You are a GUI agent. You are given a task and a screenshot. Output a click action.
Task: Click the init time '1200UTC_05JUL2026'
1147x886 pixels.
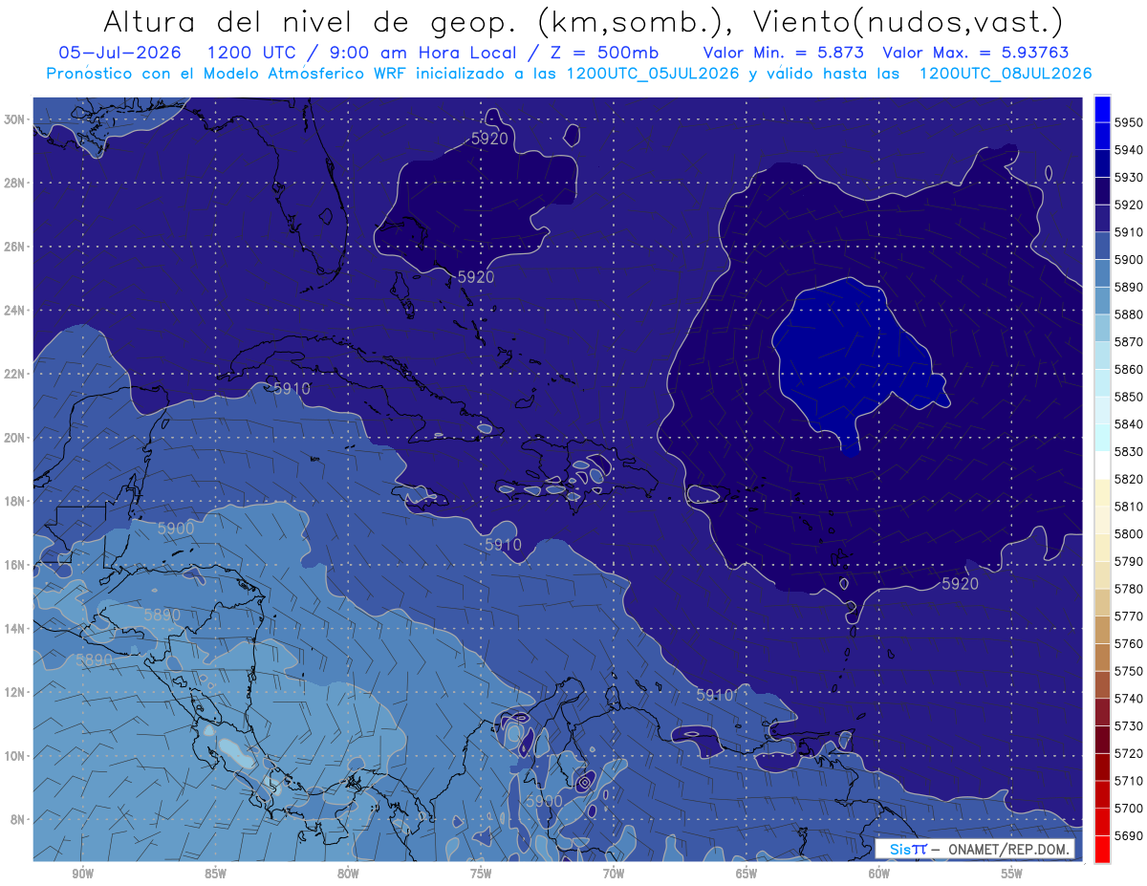point(654,74)
